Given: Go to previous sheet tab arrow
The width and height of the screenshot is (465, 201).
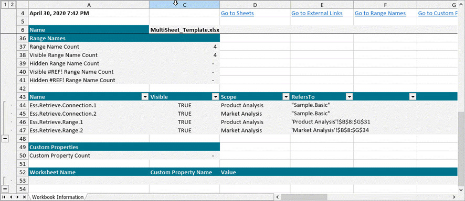Looking at the screenshot, I should [x=11, y=197].
